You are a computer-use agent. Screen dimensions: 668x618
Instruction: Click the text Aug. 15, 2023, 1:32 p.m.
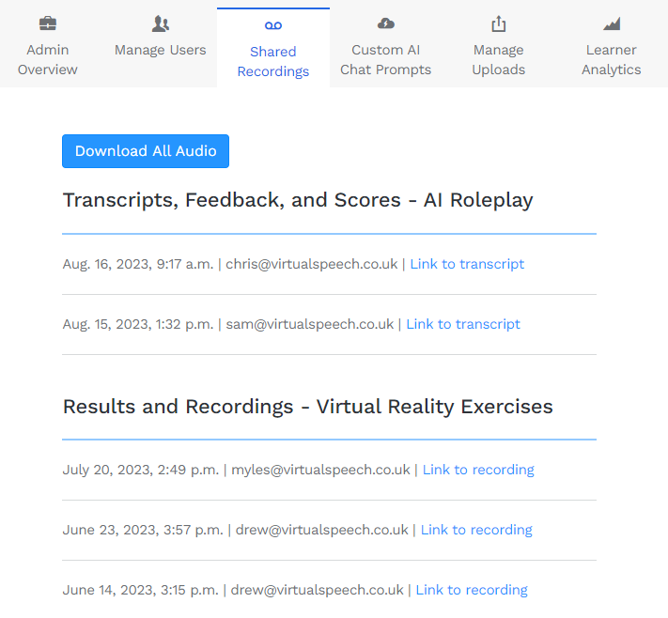click(x=138, y=324)
